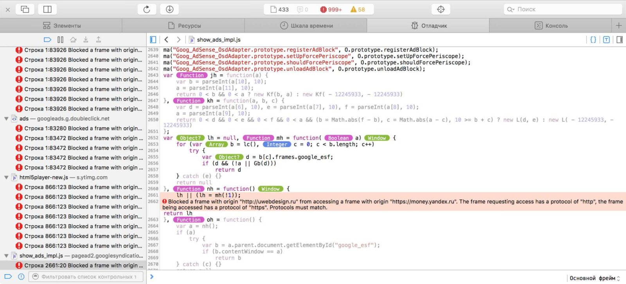Reload the inspected page
Viewport: 626px width, 284px height.
pyautogui.click(x=147, y=9)
